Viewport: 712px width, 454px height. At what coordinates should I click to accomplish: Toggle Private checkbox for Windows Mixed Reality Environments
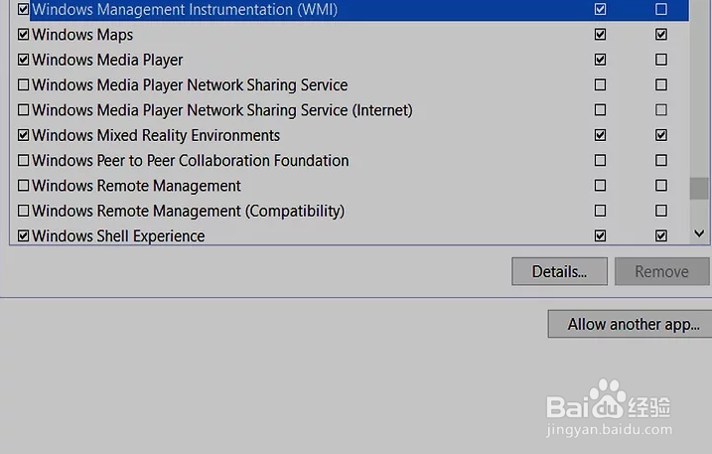tap(601, 135)
